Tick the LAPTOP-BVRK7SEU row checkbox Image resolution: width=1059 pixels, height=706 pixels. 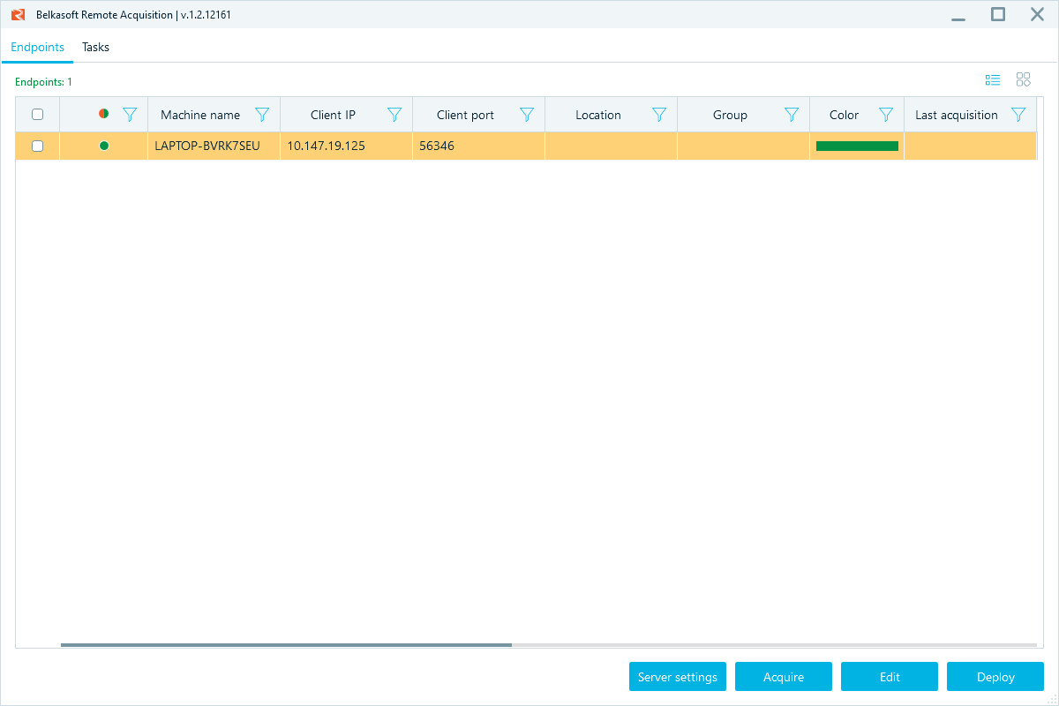pos(37,146)
